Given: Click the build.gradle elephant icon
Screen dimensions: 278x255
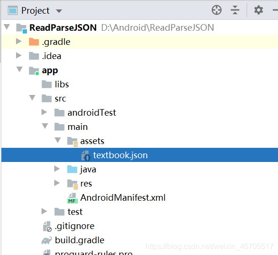Looking at the screenshot, I should pos(47,240).
